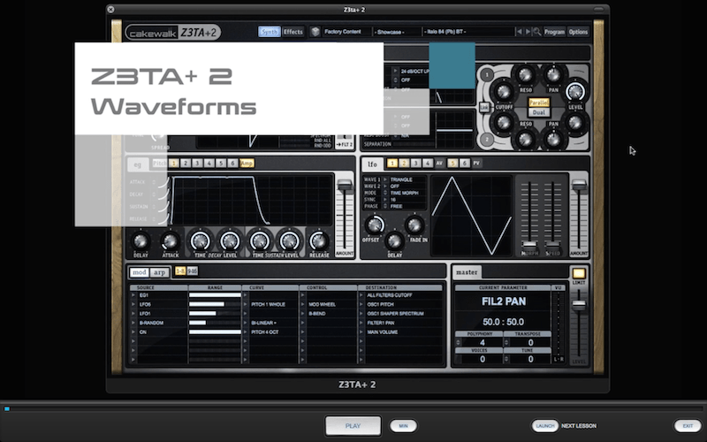Screen dimensions: 707x442
Task: Select envelope tab 6
Action: [x=232, y=163]
